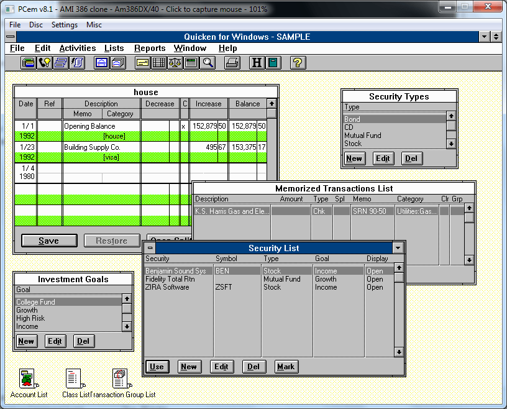Restore the minimized Class List icon
The width and height of the screenshot is (507, 409).
point(76,384)
